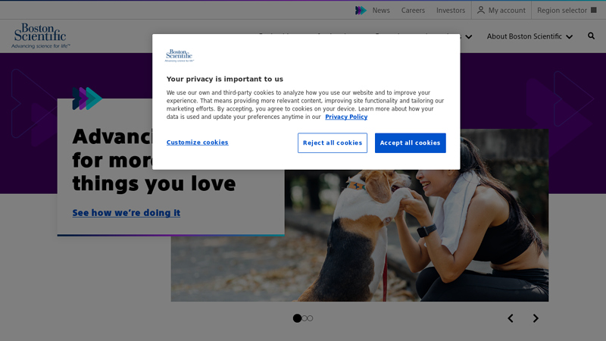Click the Region selector square icon
Image resolution: width=606 pixels, height=341 pixels.
(594, 10)
